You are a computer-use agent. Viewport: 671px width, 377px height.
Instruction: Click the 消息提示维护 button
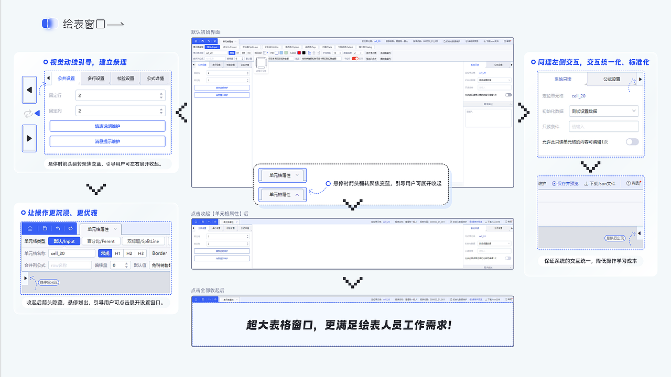click(x=107, y=141)
